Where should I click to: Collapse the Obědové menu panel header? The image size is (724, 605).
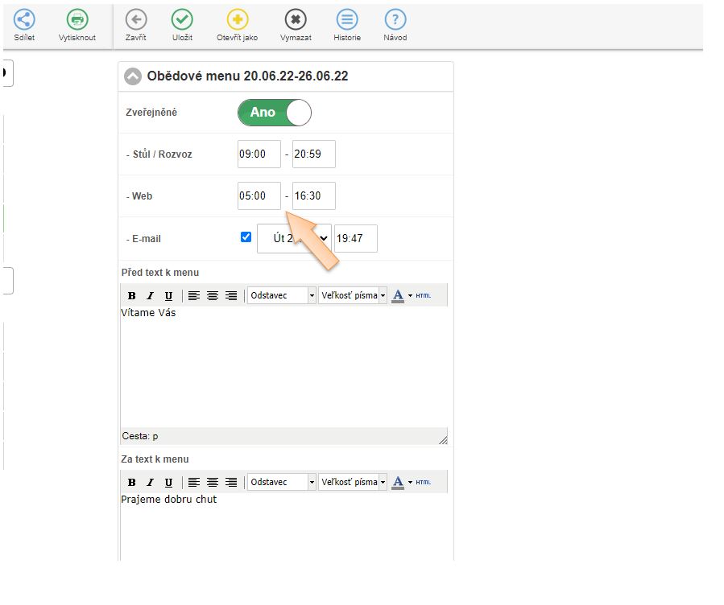[x=133, y=76]
